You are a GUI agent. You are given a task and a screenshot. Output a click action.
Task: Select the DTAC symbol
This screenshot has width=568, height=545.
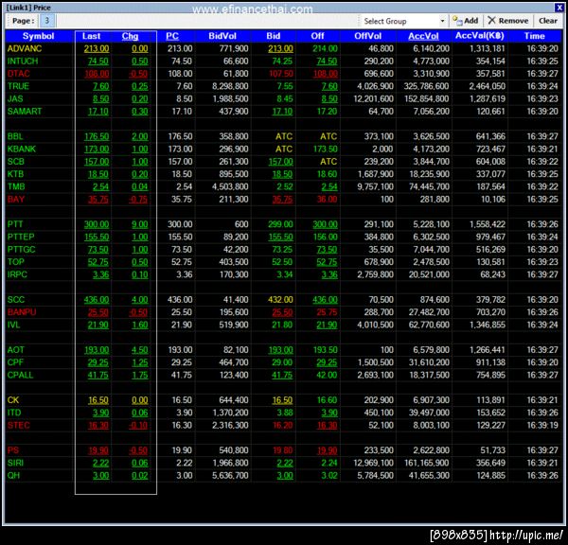click(x=19, y=74)
